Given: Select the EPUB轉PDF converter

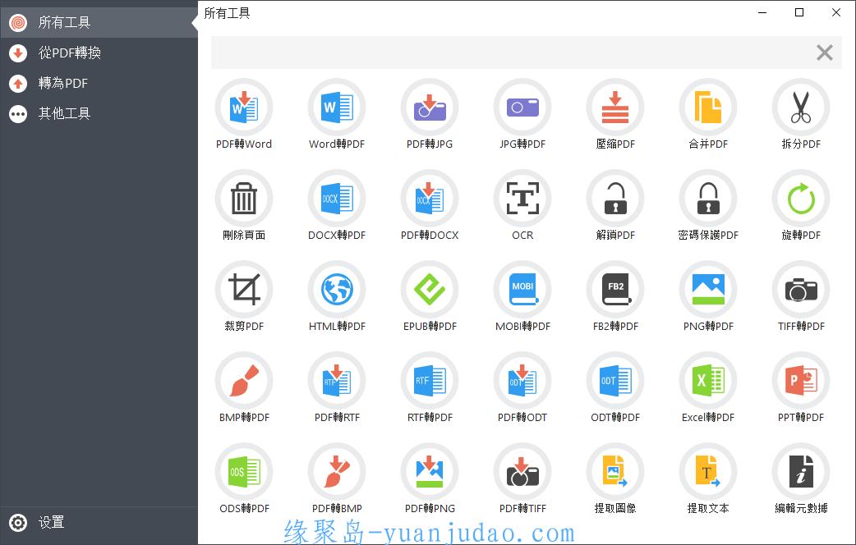Looking at the screenshot, I should pyautogui.click(x=430, y=290).
